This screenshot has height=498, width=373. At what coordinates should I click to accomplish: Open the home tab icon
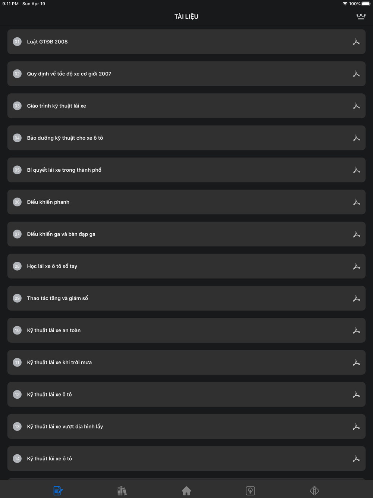point(186,491)
